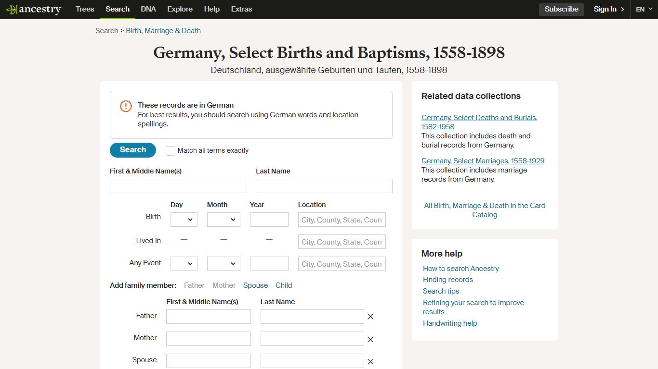Open the Birth Day dropdown
Image resolution: width=658 pixels, height=369 pixels.
pos(184,220)
